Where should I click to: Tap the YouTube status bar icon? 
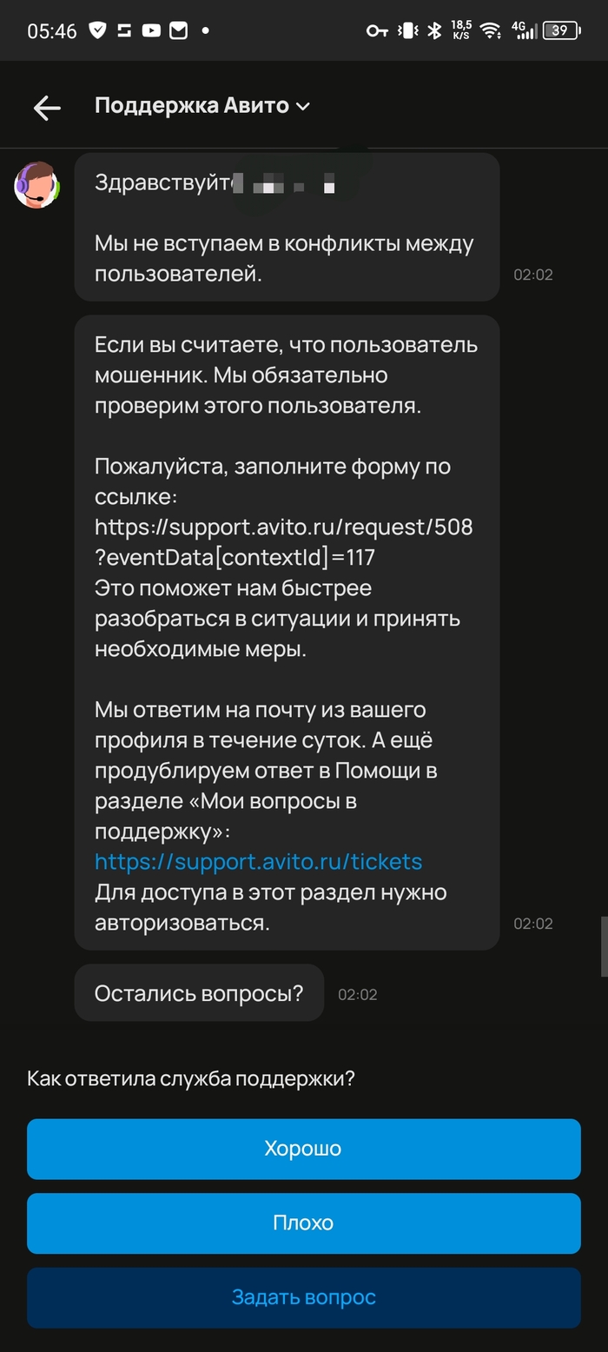(151, 31)
